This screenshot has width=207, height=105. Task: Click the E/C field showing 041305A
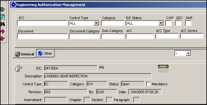[x=71, y=68]
